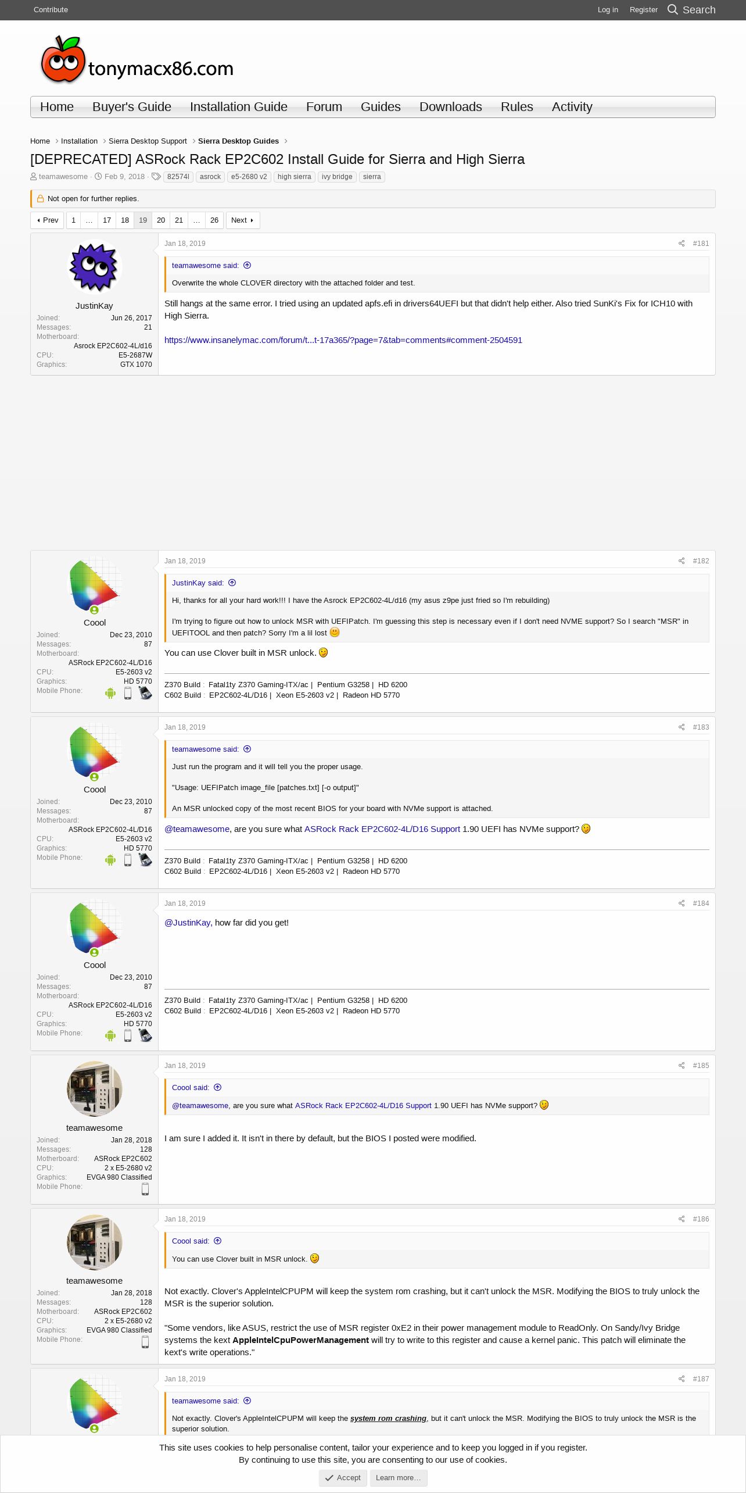
Task: Click share icon on post #182
Action: point(682,561)
